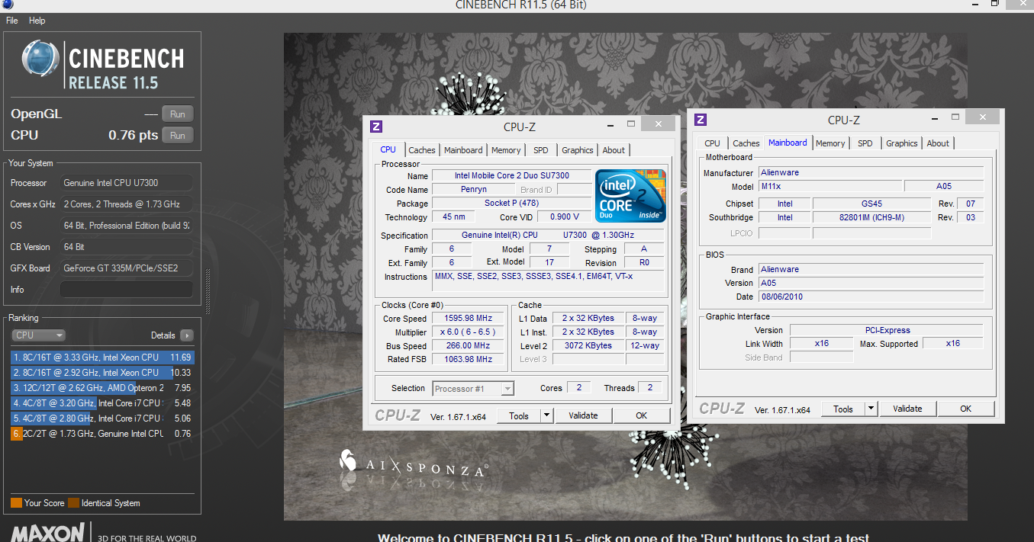Switch to Memory tab in left CPU-Z window
1034x542 pixels.
click(x=506, y=150)
